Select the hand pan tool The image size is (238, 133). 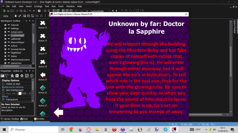click(x=16, y=16)
